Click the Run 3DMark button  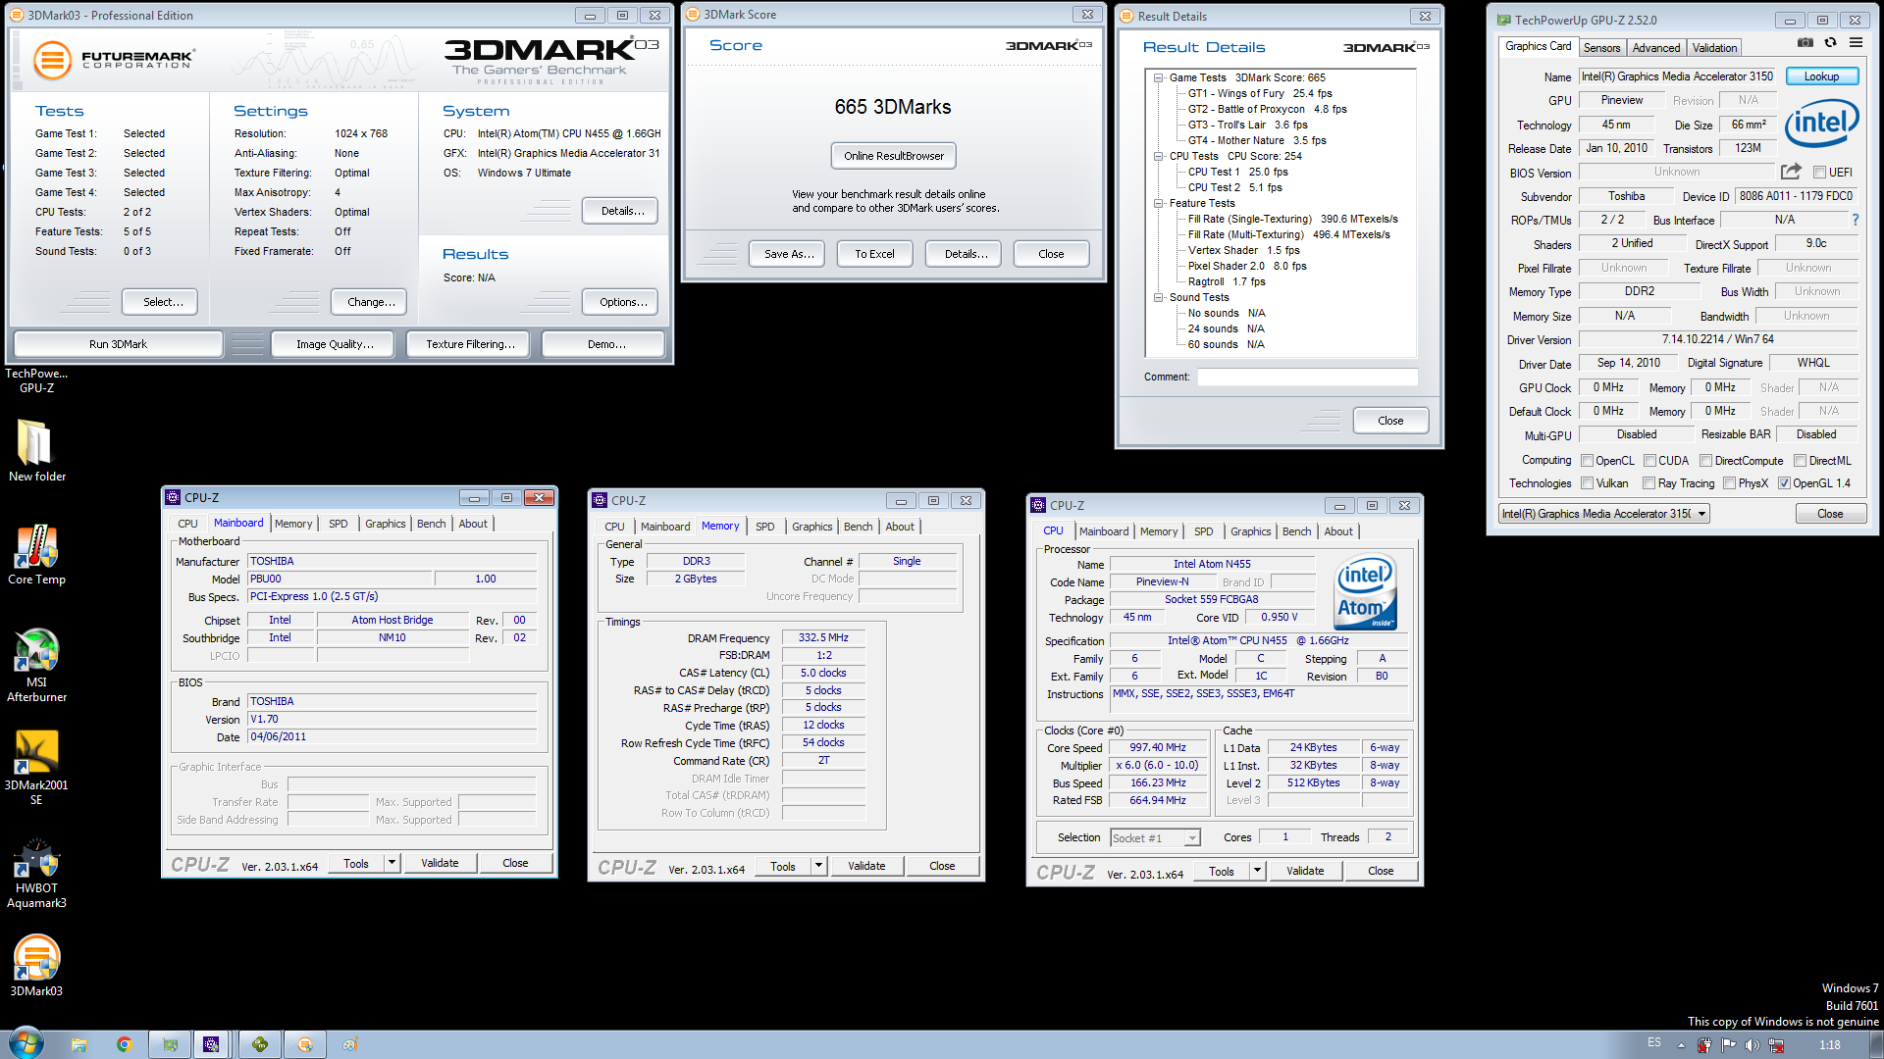[x=118, y=344]
